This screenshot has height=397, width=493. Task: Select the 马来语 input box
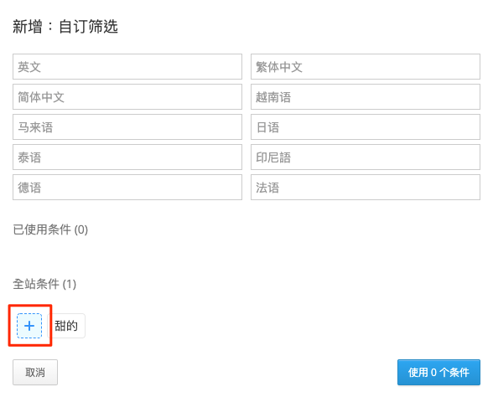coord(127,127)
